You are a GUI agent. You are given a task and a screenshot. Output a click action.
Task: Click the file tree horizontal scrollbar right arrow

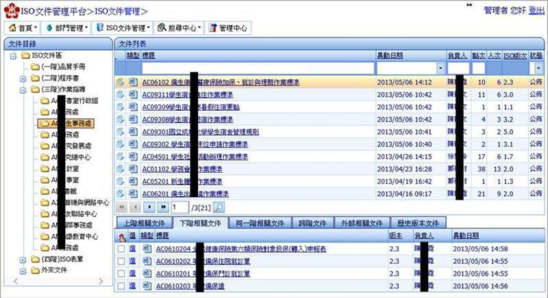(101, 281)
